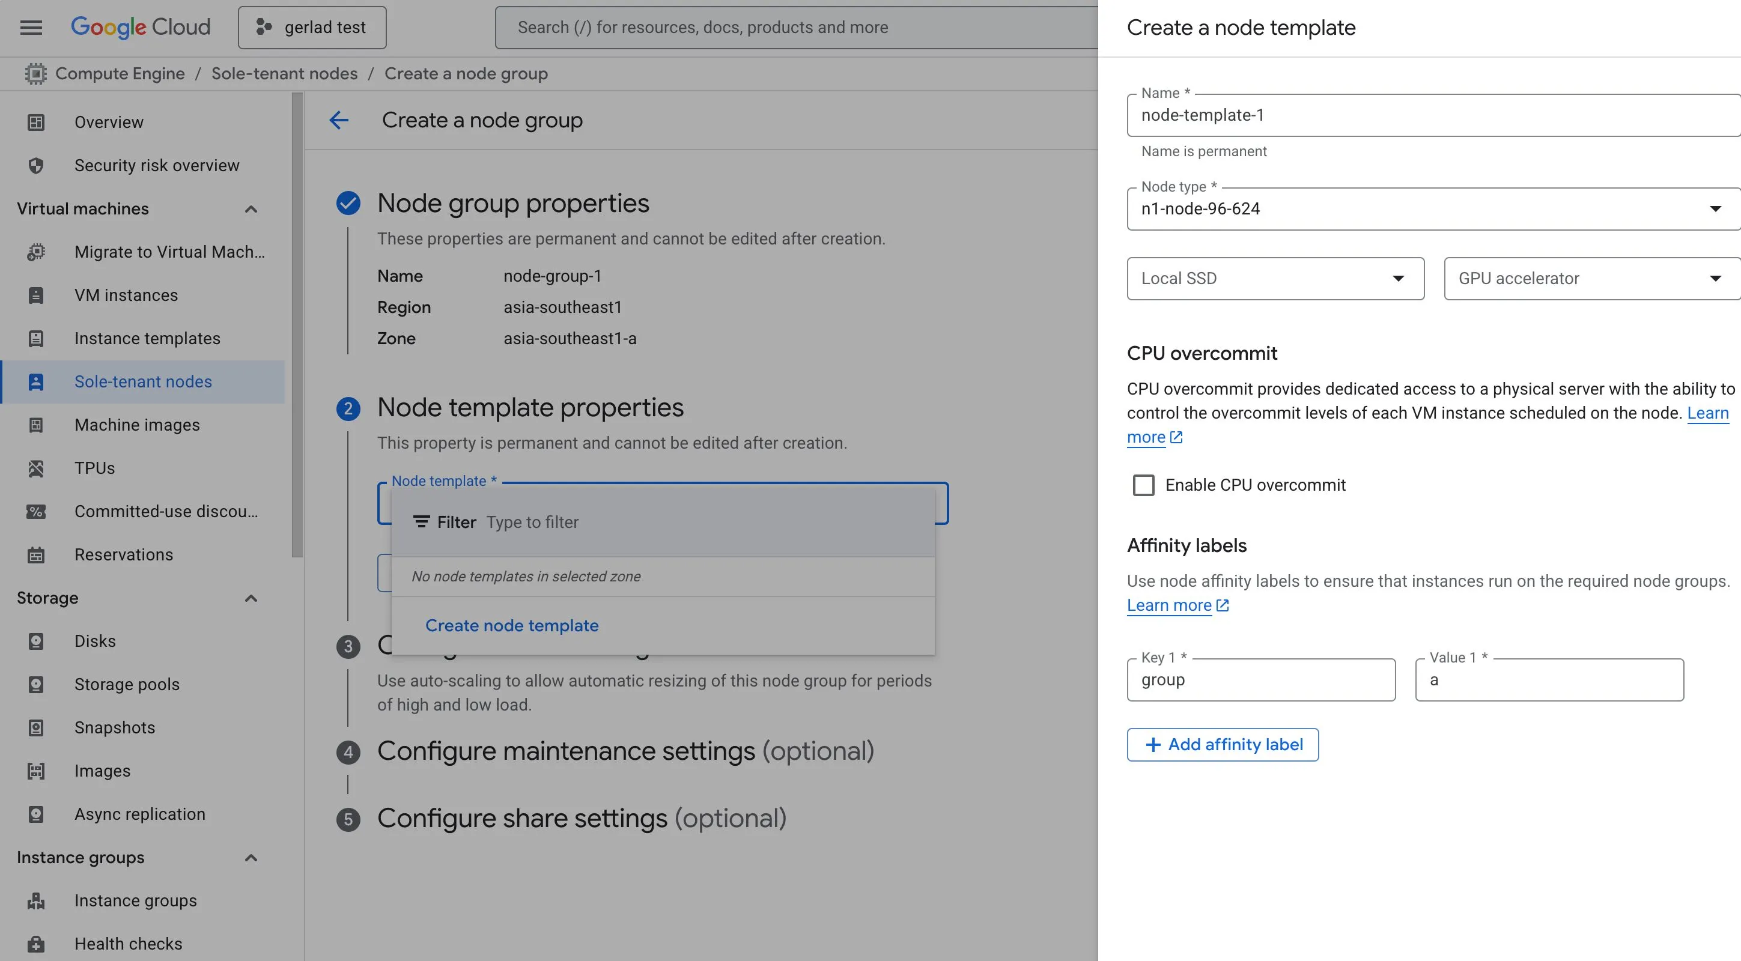This screenshot has height=961, width=1741.
Task: Open the Node type dropdown
Action: pyautogui.click(x=1433, y=209)
